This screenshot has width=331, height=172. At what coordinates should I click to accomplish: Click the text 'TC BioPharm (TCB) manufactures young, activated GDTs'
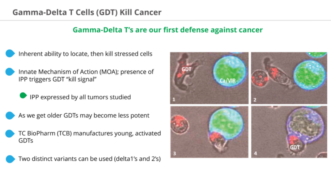[x=90, y=137]
